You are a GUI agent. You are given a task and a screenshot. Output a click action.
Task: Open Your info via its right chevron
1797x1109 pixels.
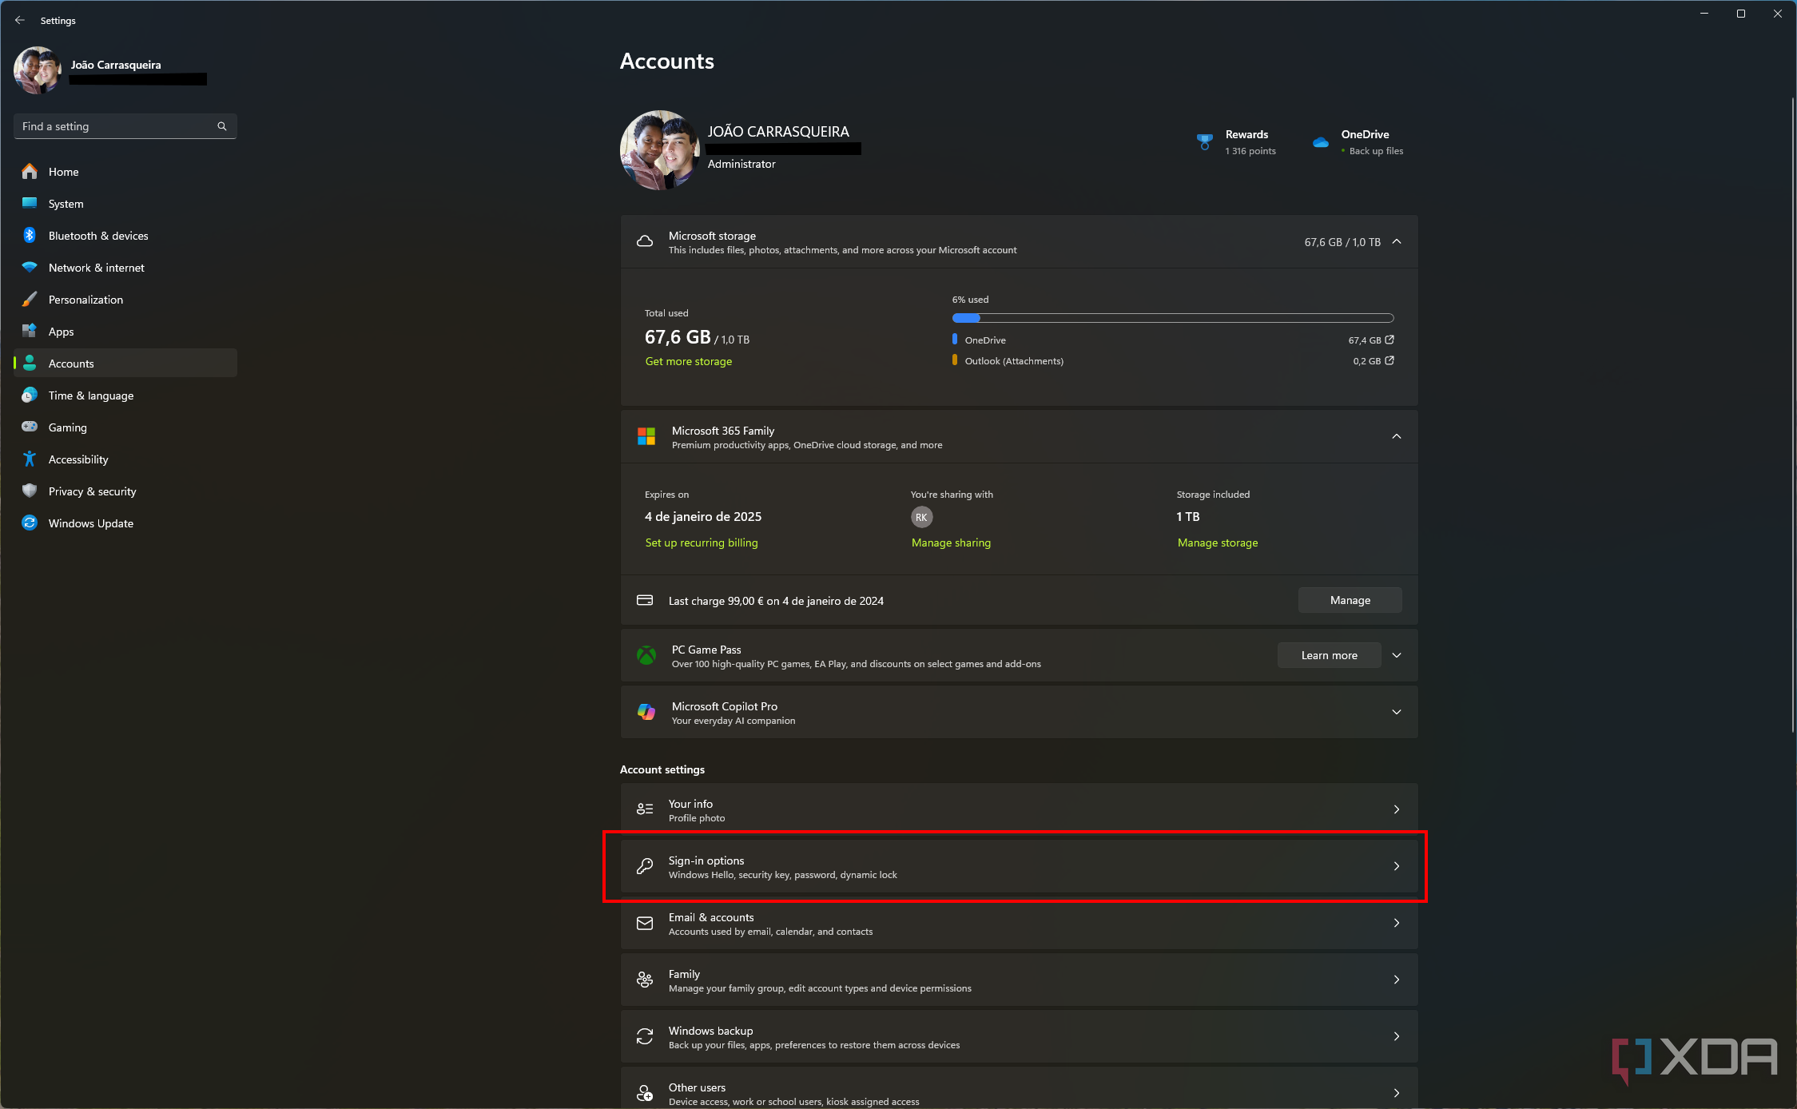coord(1397,809)
